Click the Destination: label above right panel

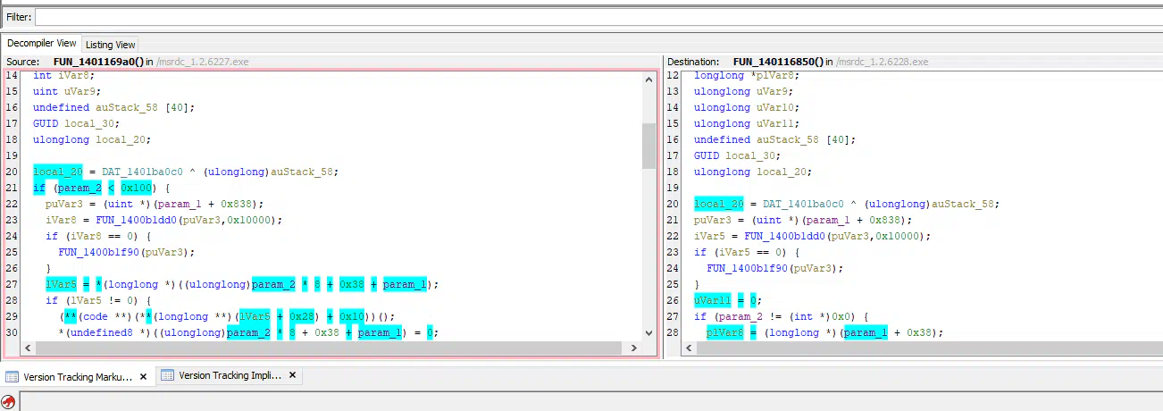pyautogui.click(x=693, y=62)
